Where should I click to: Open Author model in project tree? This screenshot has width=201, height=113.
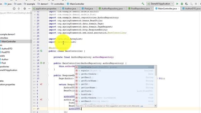pyautogui.click(x=5, y=59)
